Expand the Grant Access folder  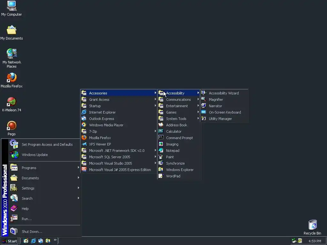[119, 100]
